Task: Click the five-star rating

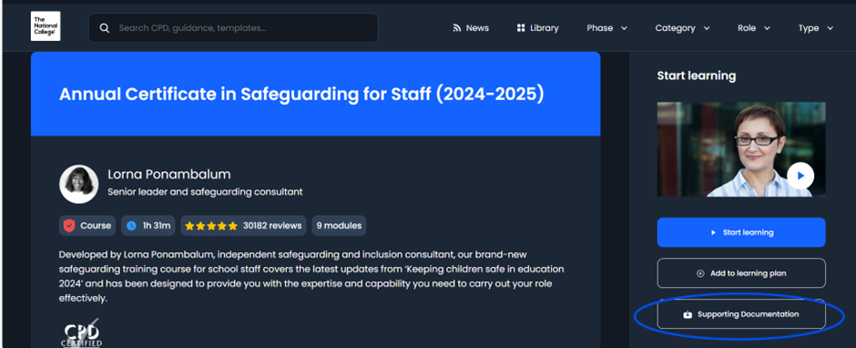Action: pyautogui.click(x=211, y=226)
